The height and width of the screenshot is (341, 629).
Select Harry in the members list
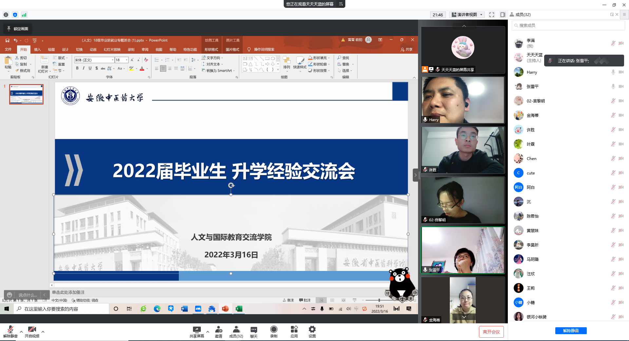pyautogui.click(x=532, y=72)
